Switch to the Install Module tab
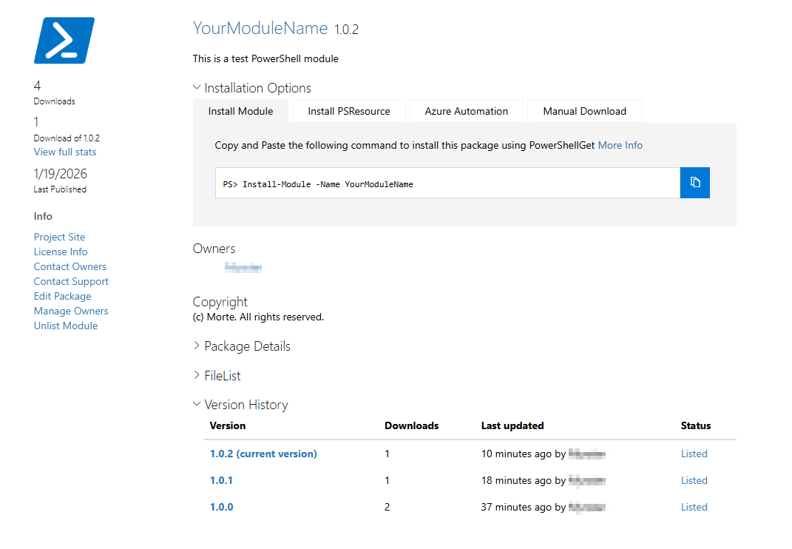The width and height of the screenshot is (792, 549). click(240, 111)
